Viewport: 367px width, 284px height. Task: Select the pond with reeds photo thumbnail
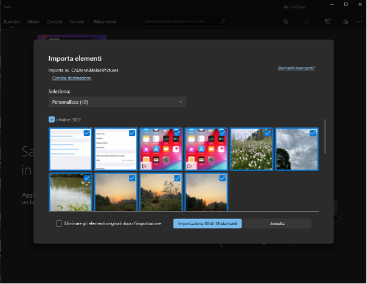[x=69, y=193]
